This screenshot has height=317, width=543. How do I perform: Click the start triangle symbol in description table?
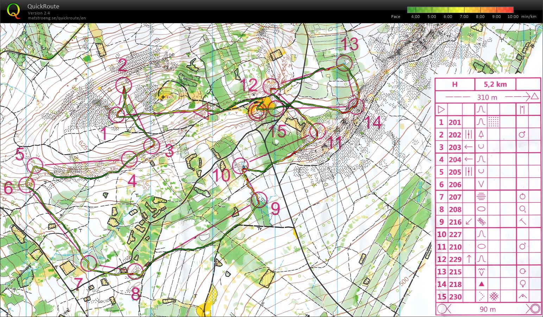(441, 110)
